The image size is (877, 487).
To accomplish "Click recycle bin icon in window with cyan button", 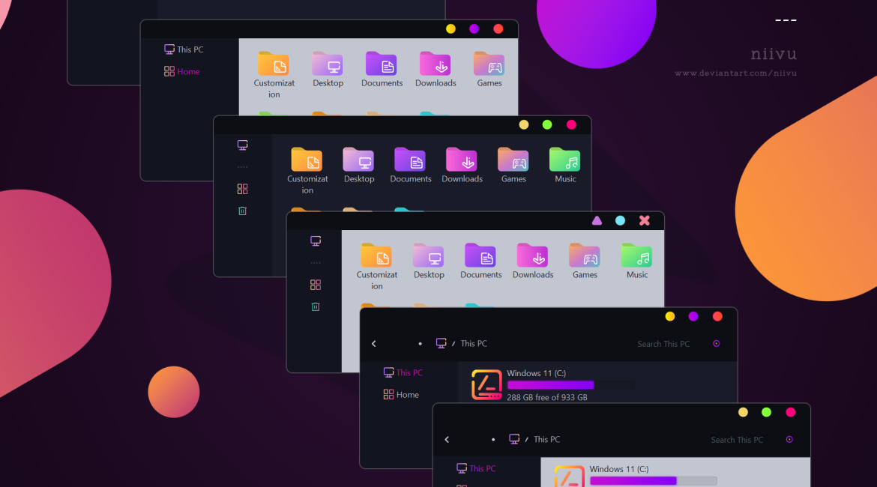I will point(316,306).
